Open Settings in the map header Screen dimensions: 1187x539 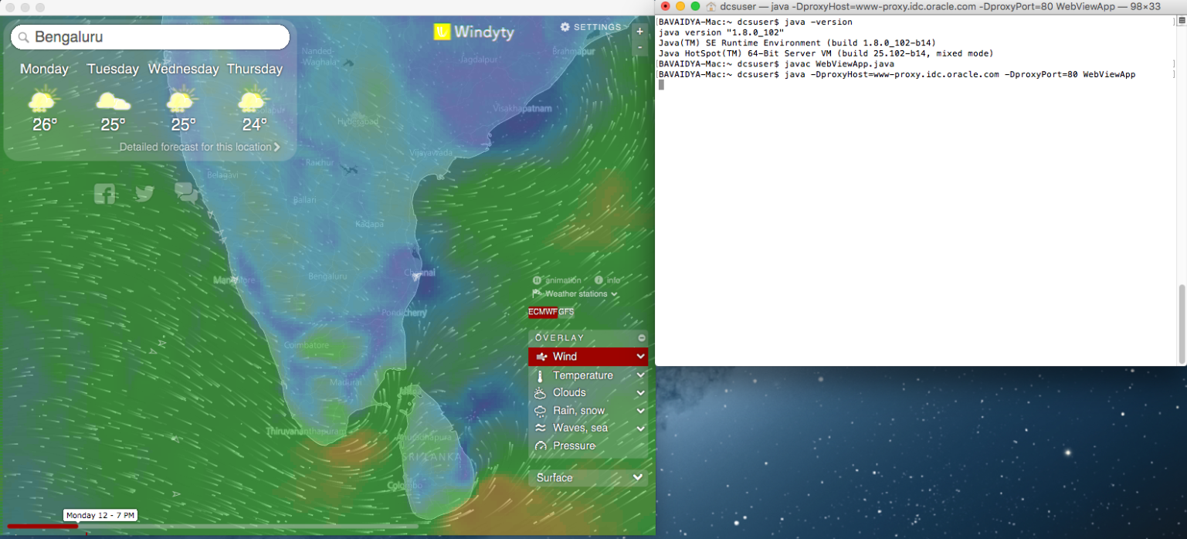(x=591, y=27)
